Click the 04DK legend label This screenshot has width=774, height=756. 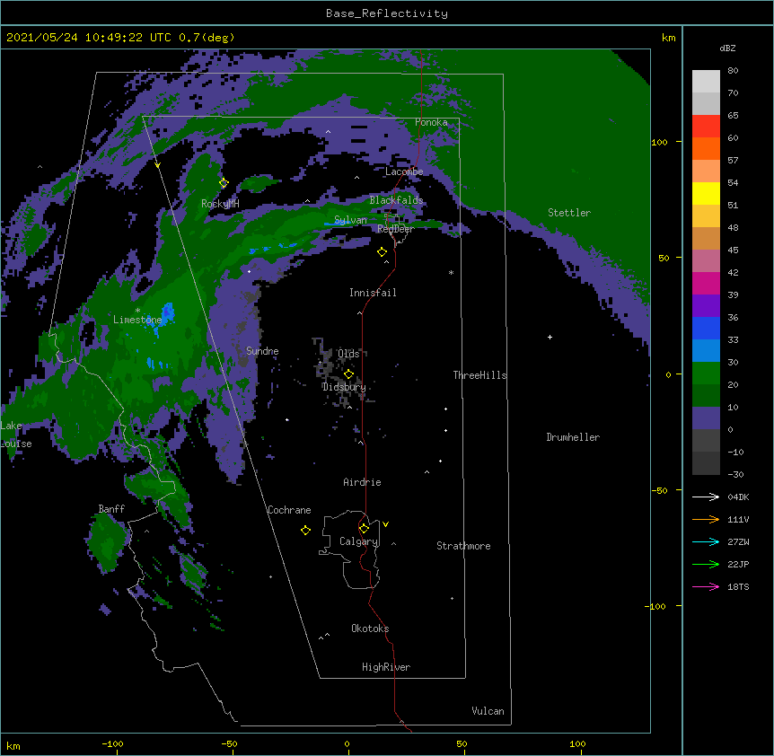738,497
